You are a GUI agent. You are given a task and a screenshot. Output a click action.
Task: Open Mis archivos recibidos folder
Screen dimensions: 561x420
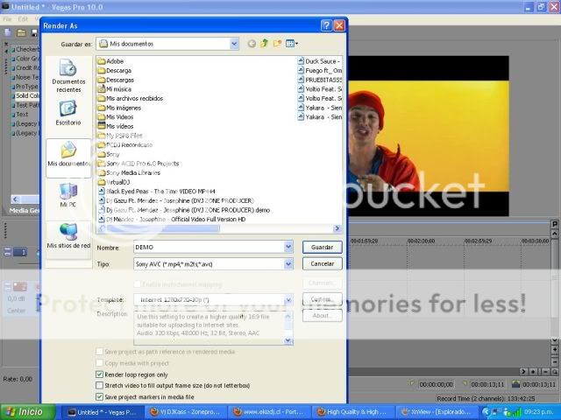[x=131, y=98]
